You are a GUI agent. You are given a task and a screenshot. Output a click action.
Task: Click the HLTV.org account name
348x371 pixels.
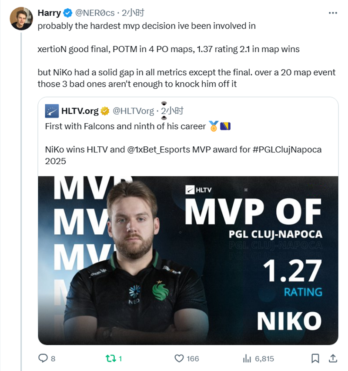coord(80,111)
